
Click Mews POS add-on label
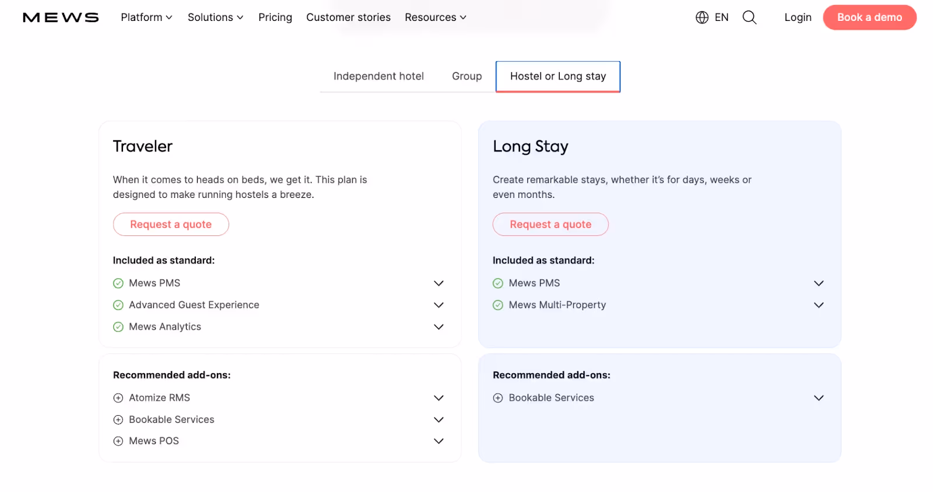154,441
